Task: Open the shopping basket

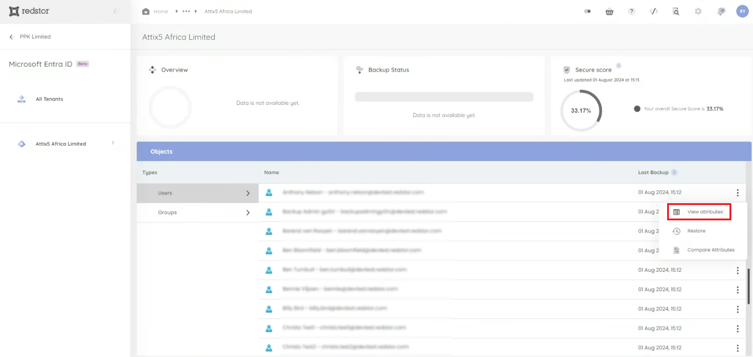Action: pyautogui.click(x=609, y=11)
